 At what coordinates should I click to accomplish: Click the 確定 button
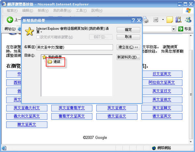coord(128,30)
